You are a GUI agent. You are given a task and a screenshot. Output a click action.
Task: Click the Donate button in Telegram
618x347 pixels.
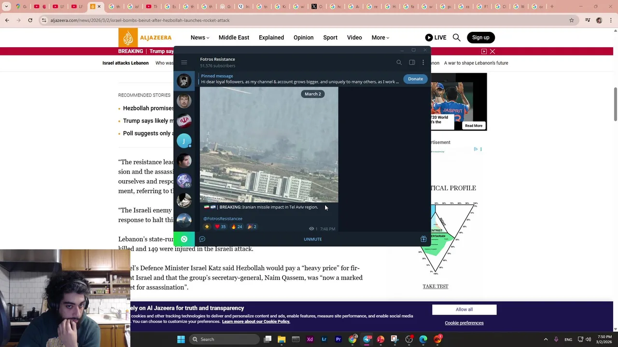pyautogui.click(x=415, y=79)
